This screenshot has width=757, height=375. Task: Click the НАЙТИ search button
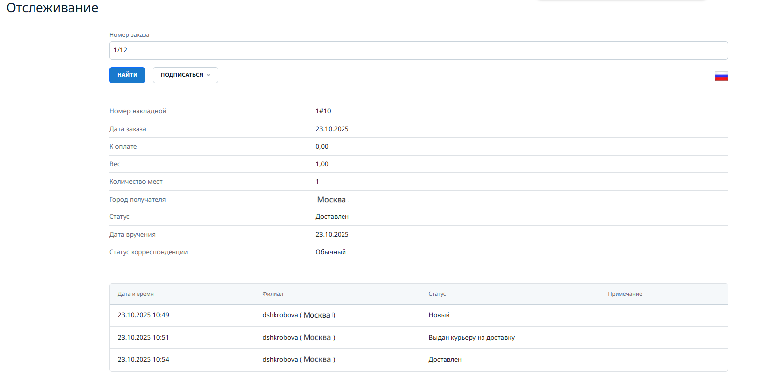tap(127, 75)
